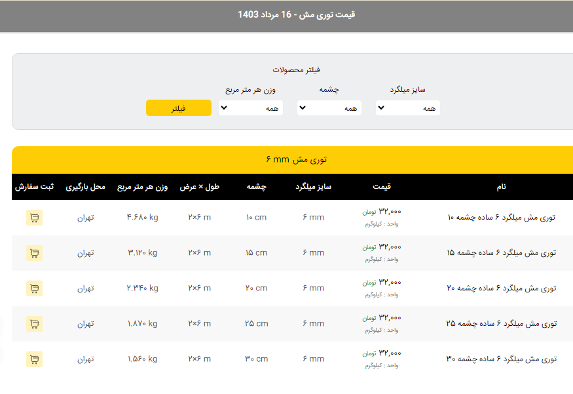573x394 pixels.
Task: Open the سایز میلگرد filter dropdown
Action: [x=407, y=108]
